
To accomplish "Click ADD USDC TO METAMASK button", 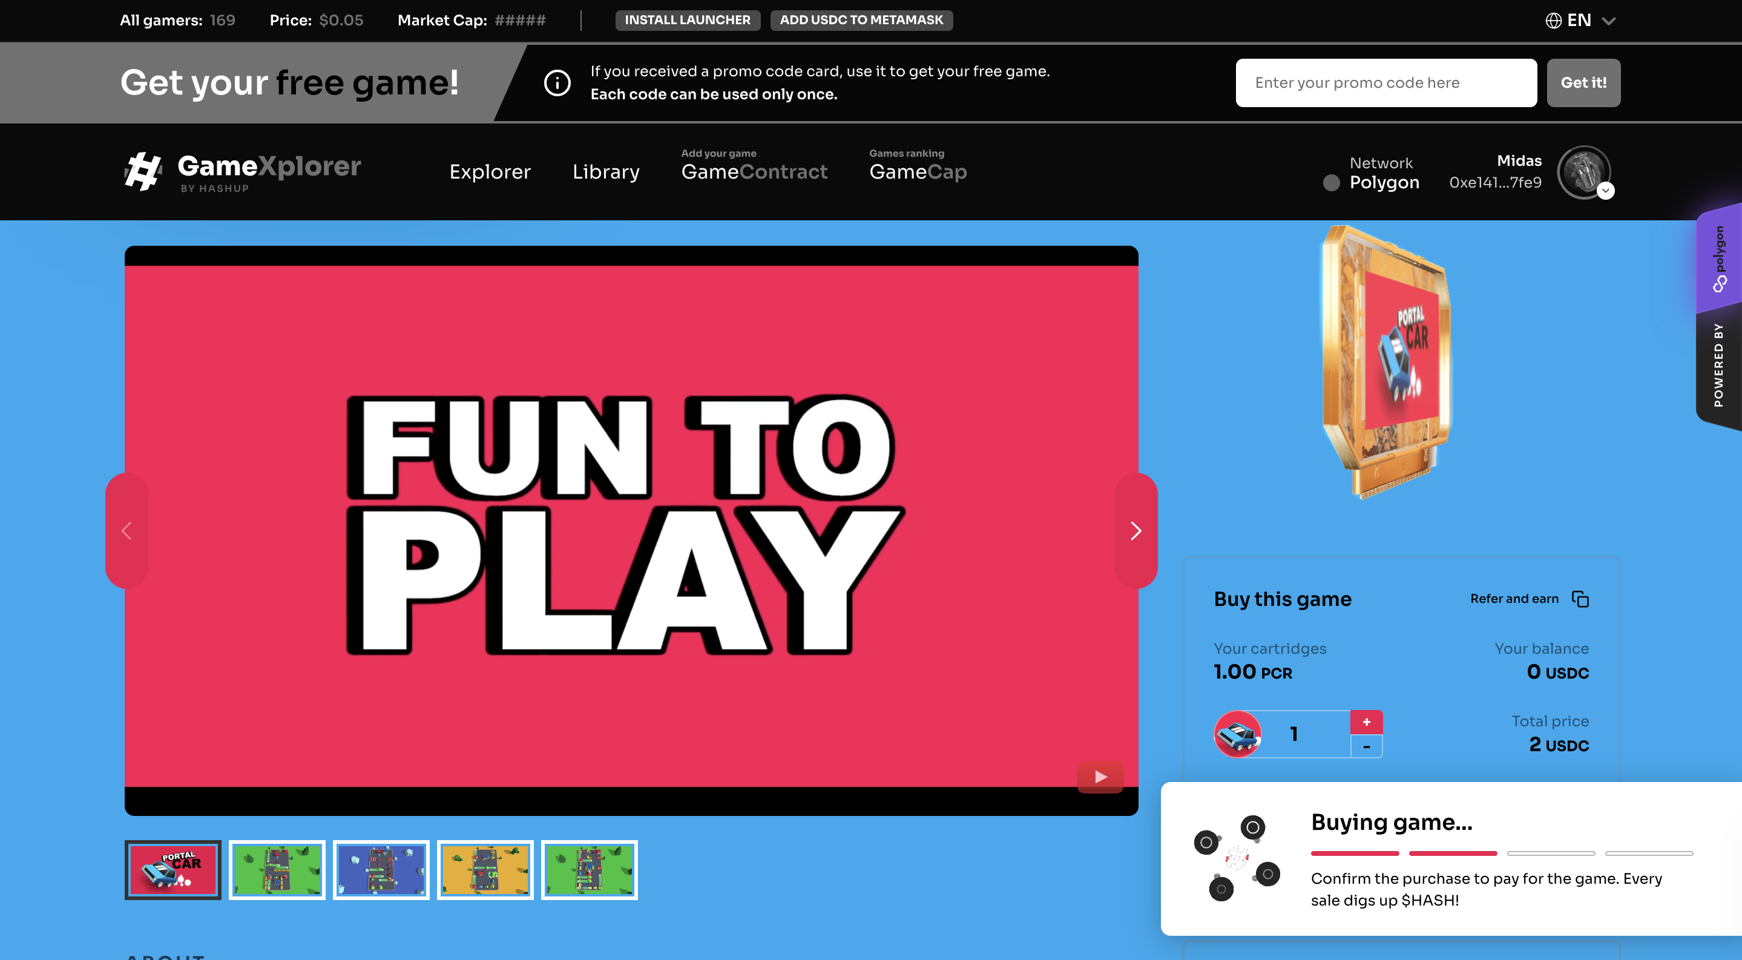I will tap(861, 21).
